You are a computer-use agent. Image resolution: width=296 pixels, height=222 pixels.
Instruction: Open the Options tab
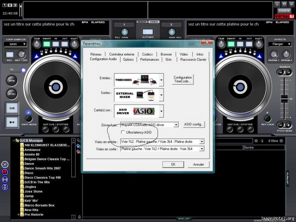[x=128, y=60]
